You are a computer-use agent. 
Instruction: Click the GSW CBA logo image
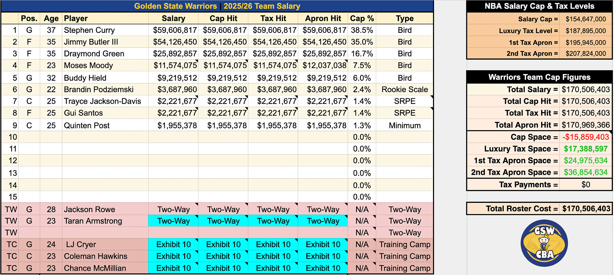(x=544, y=243)
